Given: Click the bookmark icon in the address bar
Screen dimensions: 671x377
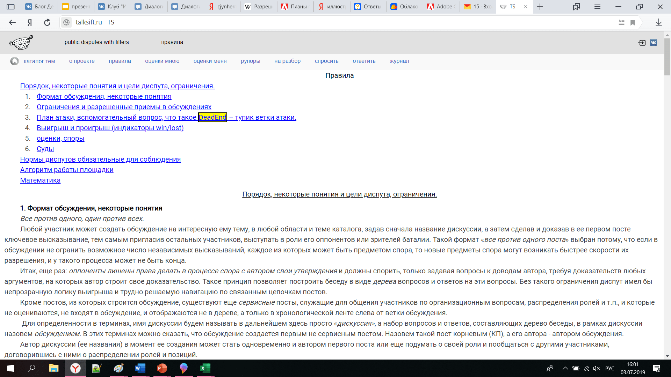Looking at the screenshot, I should (x=633, y=22).
